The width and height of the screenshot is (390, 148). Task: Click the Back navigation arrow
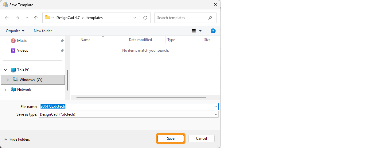[x=7, y=18]
